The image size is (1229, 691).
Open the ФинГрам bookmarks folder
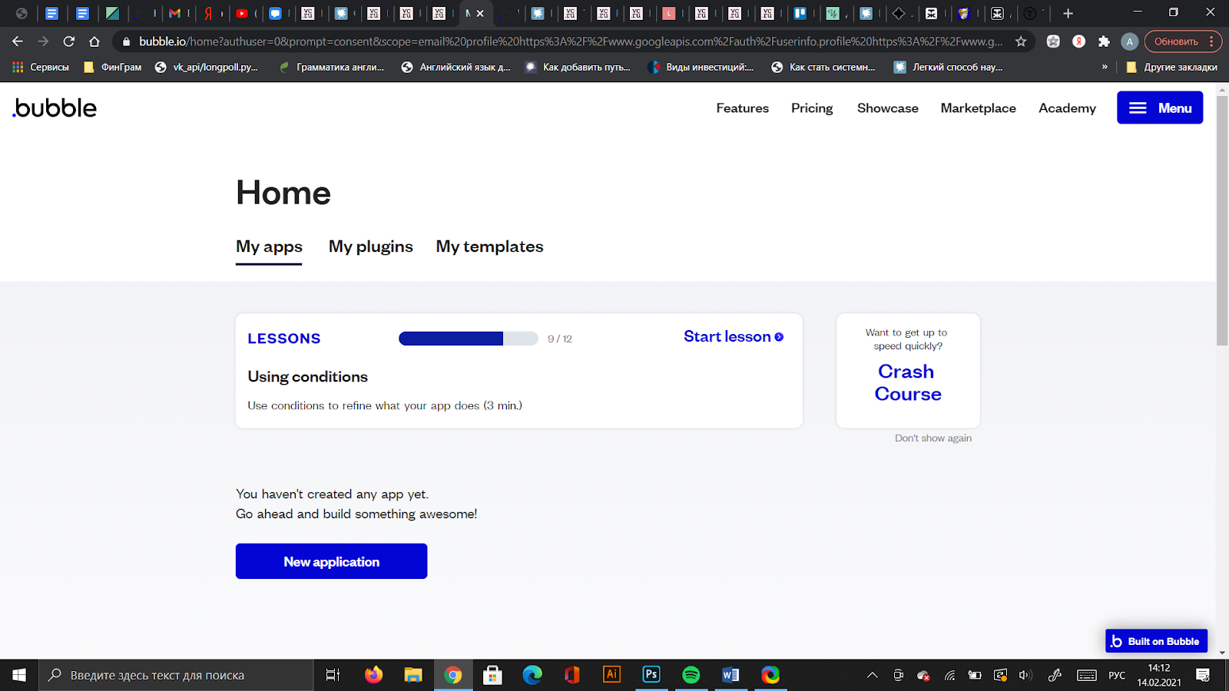112,67
